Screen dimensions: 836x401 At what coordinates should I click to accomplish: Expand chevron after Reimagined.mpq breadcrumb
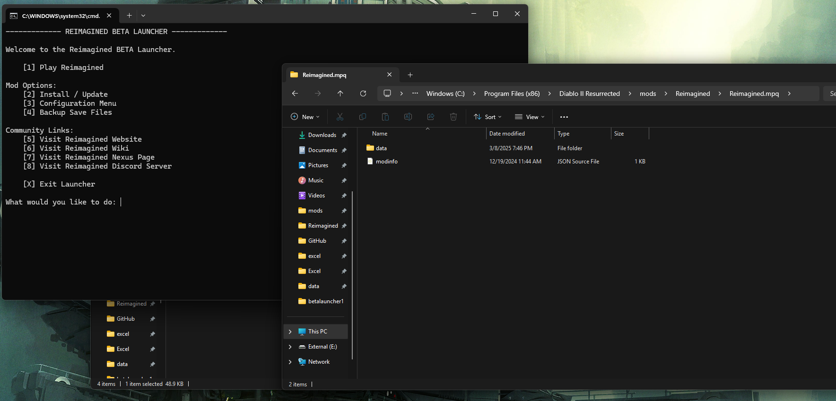(789, 94)
